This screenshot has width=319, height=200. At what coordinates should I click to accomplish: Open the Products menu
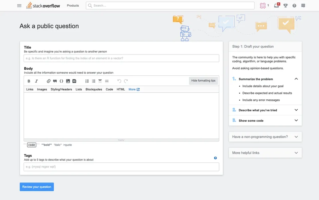click(x=73, y=6)
